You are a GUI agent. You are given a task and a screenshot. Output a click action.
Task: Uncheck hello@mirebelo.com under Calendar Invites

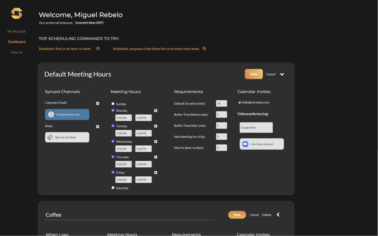coord(239,102)
